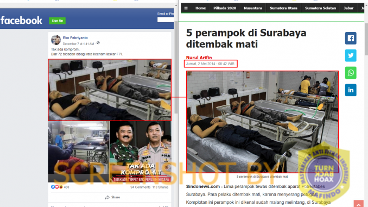Select the Nusantara menu item

(253, 8)
